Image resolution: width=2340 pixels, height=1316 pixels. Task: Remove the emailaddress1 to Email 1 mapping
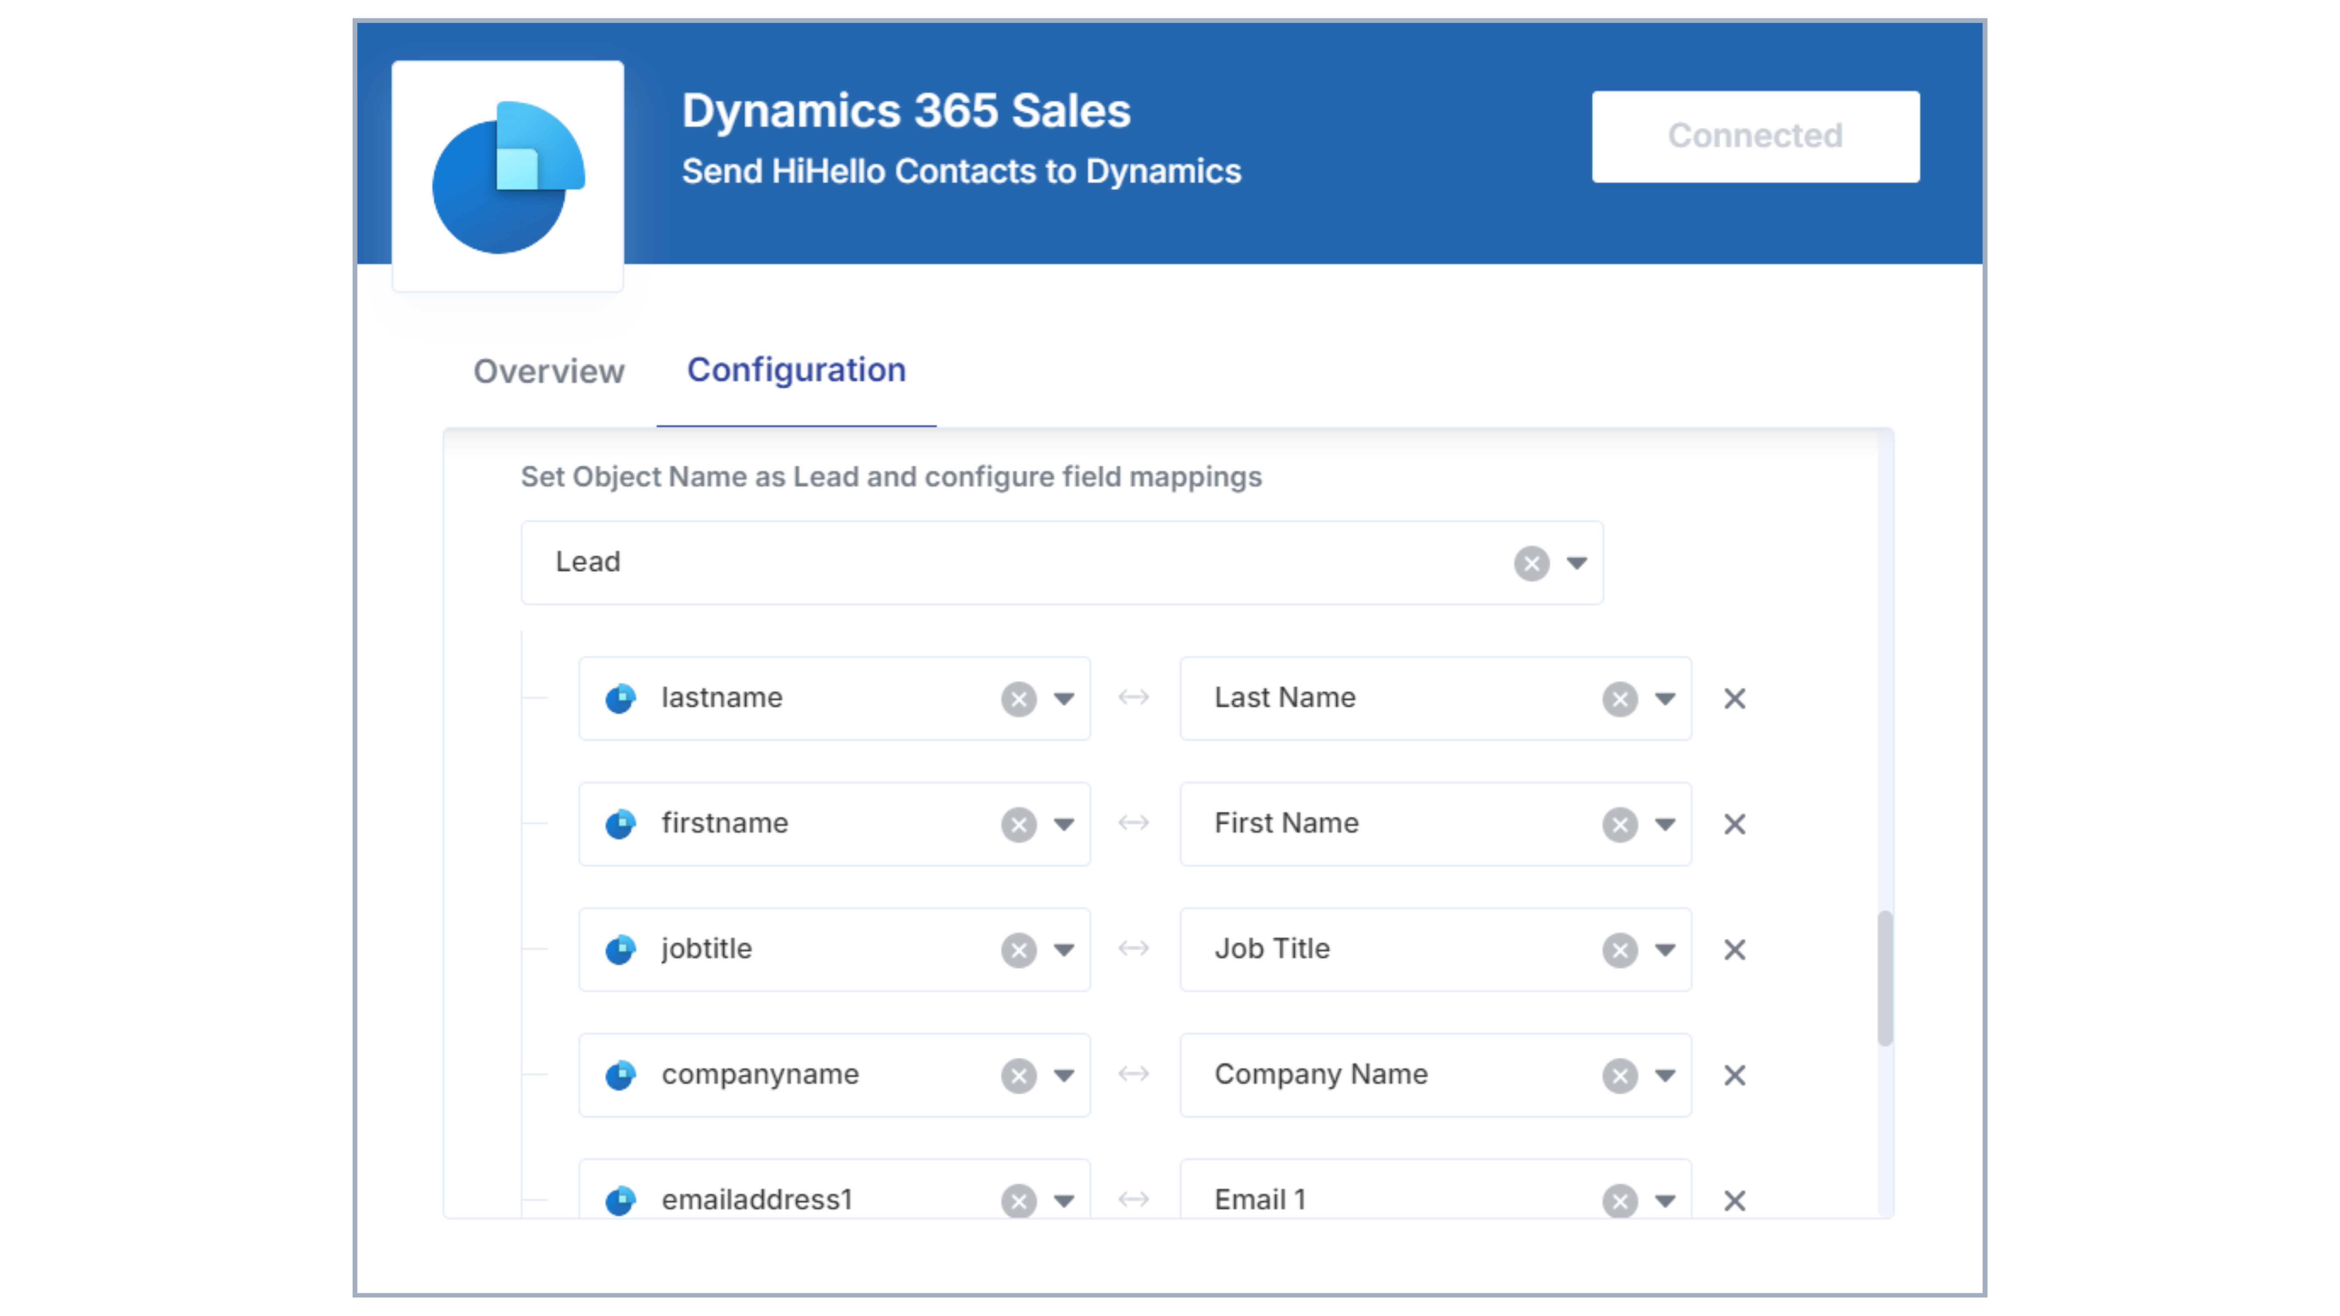[1734, 1201]
